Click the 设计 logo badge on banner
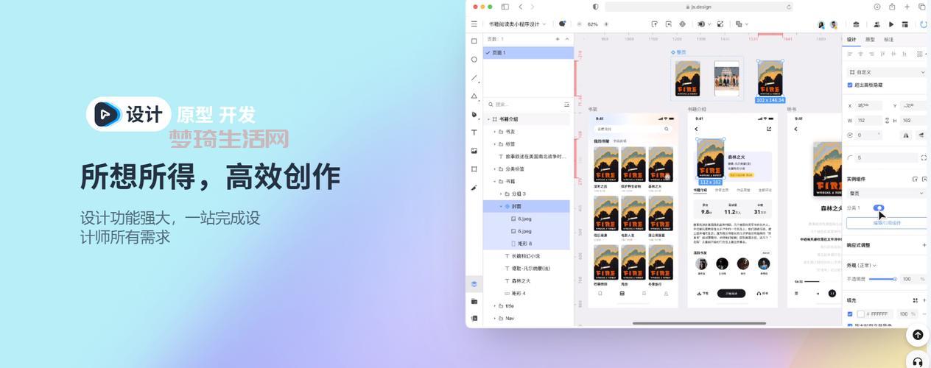 (128, 114)
